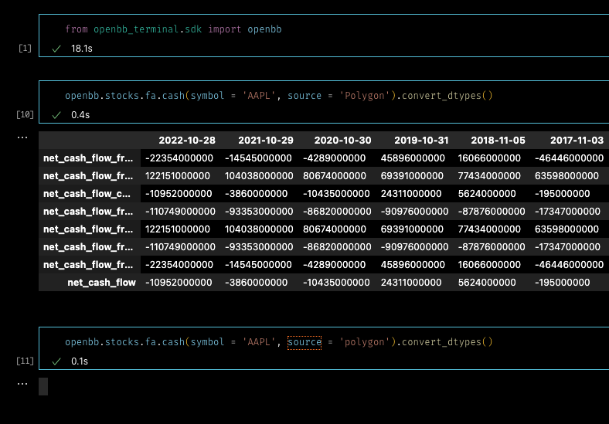Select the execution count label [10]

coord(25,114)
